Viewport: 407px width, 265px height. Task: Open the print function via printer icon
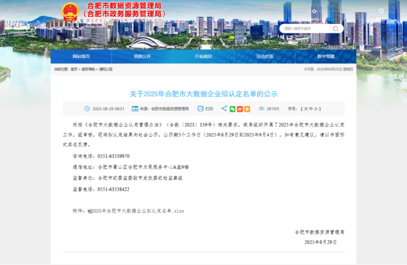(200, 108)
